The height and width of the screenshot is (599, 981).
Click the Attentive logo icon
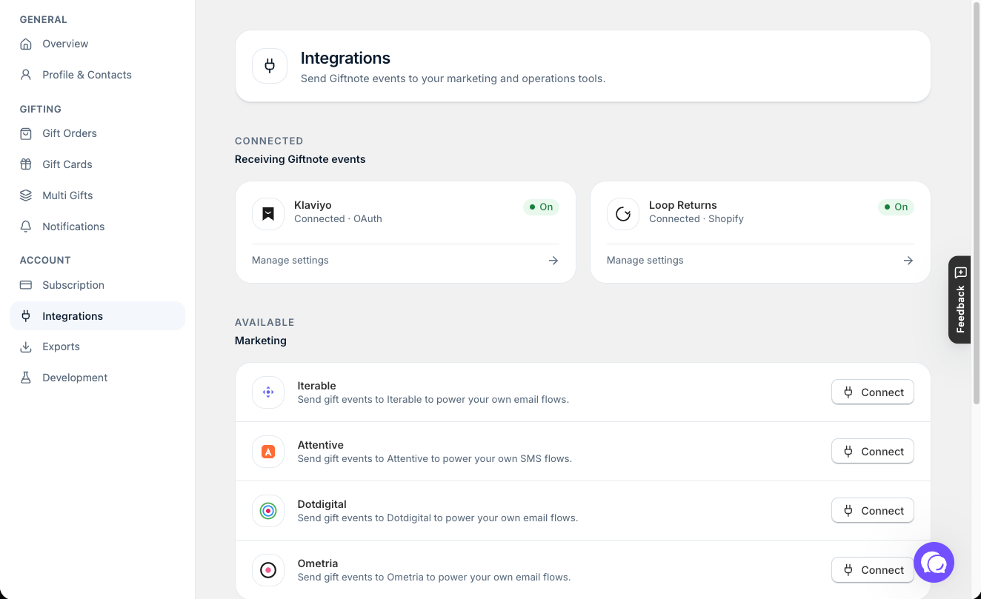[268, 452]
